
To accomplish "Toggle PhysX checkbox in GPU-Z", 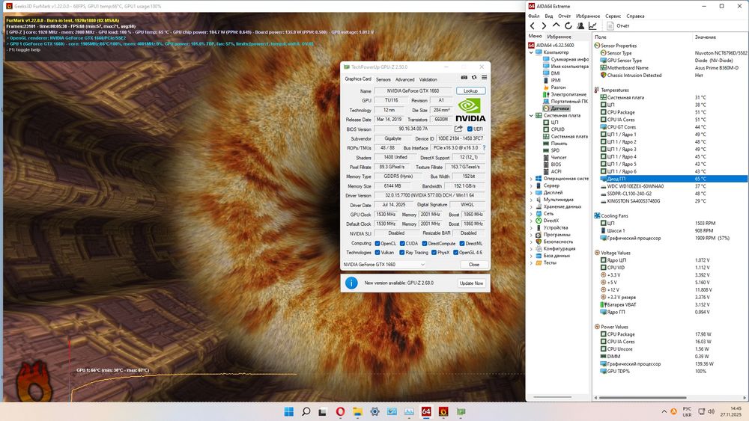I will 434,253.
